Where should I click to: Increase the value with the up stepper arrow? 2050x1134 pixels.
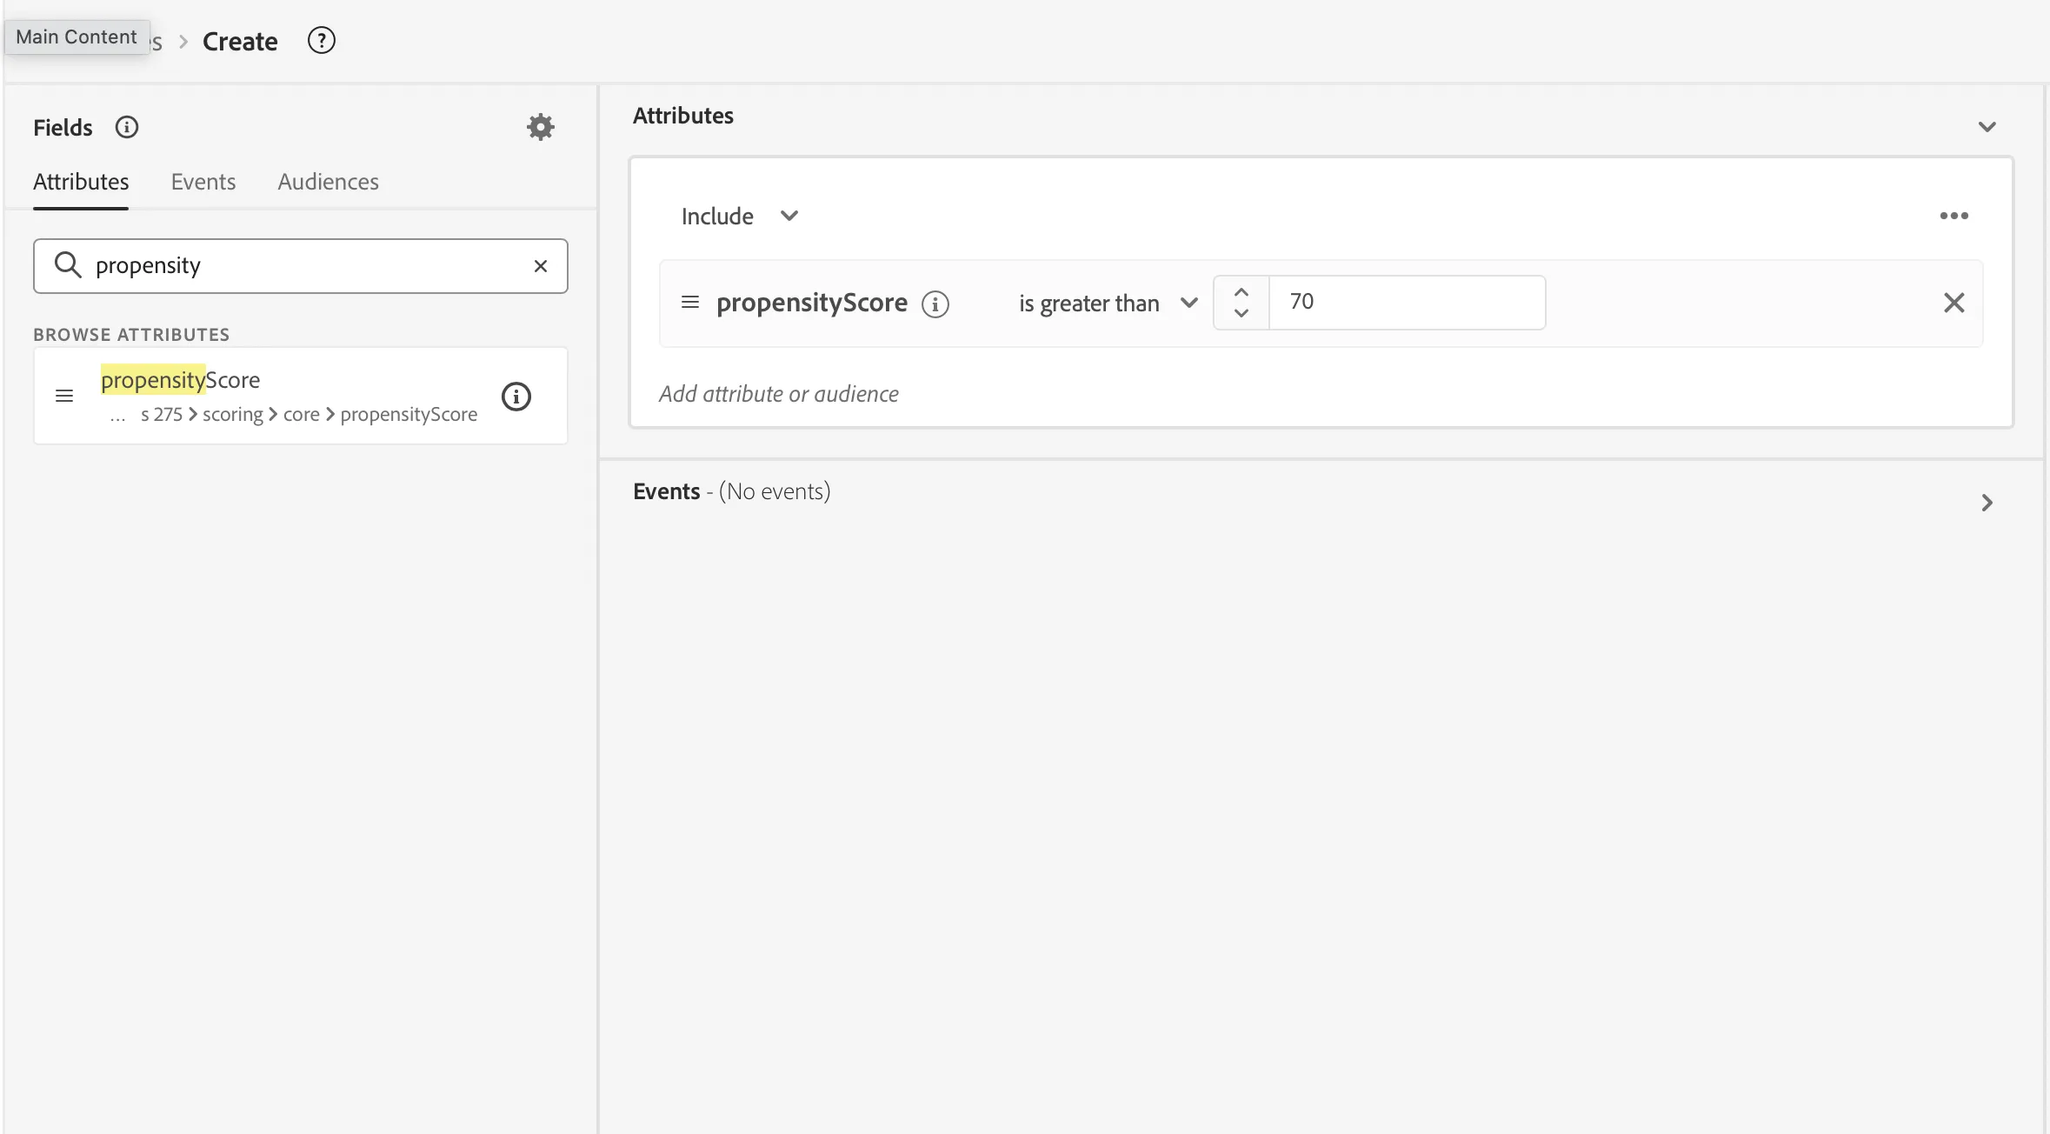[x=1241, y=292]
